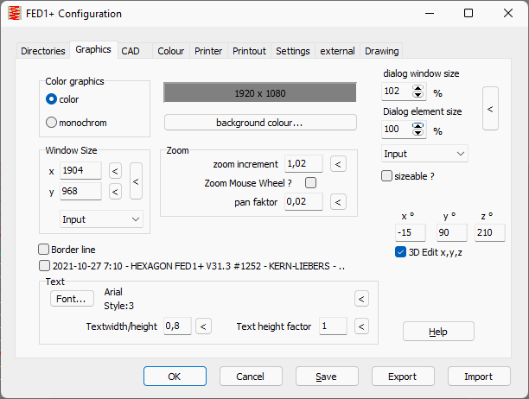529x399 pixels.
Task: Click the '<' button beside Window Size y
Action: point(115,192)
